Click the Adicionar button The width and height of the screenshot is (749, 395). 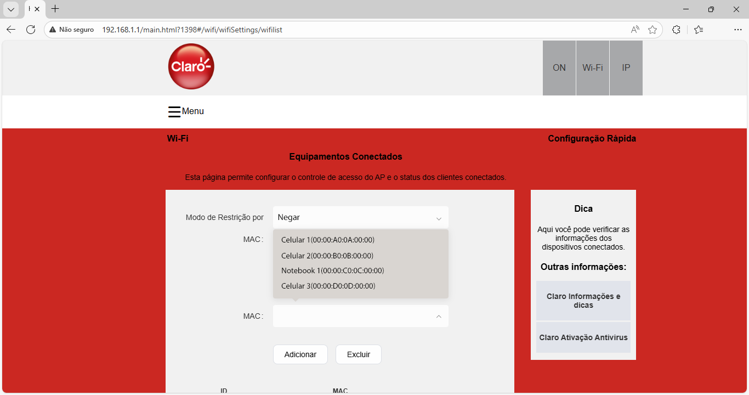click(300, 354)
